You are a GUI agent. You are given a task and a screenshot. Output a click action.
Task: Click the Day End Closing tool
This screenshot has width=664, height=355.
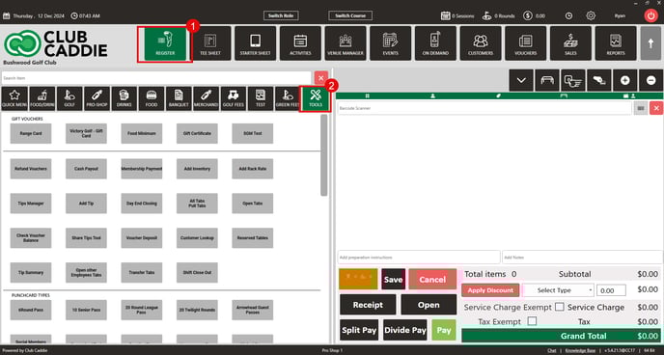click(142, 204)
